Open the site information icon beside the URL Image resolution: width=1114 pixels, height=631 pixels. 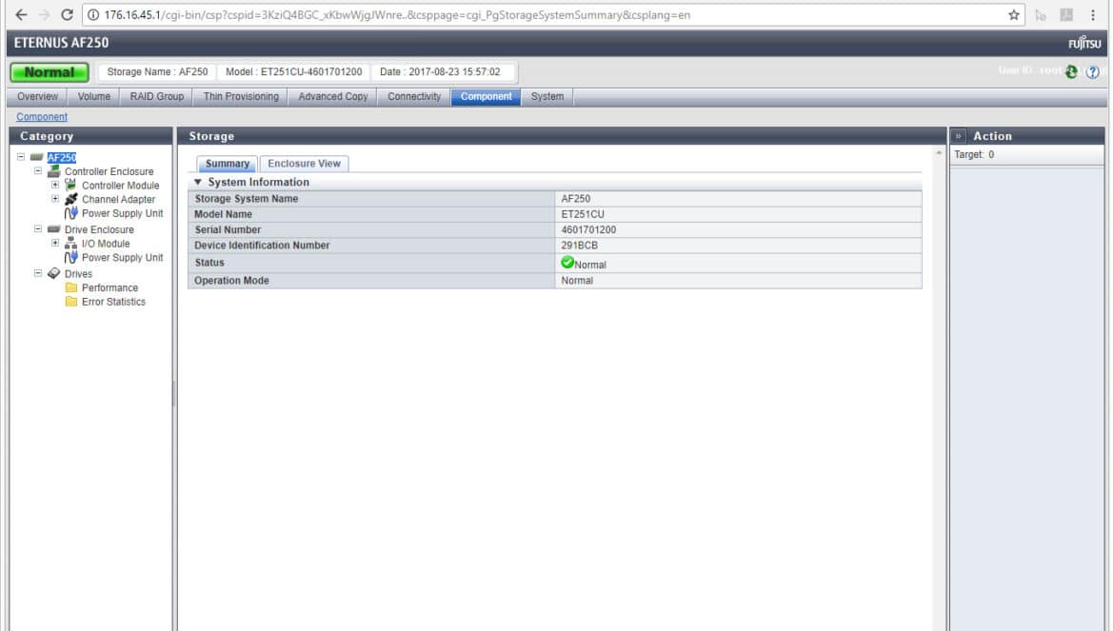click(x=93, y=15)
